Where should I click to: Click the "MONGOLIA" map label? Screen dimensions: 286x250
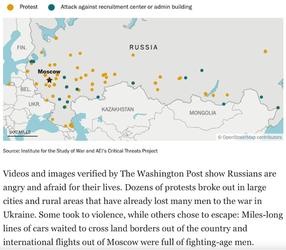click(203, 113)
